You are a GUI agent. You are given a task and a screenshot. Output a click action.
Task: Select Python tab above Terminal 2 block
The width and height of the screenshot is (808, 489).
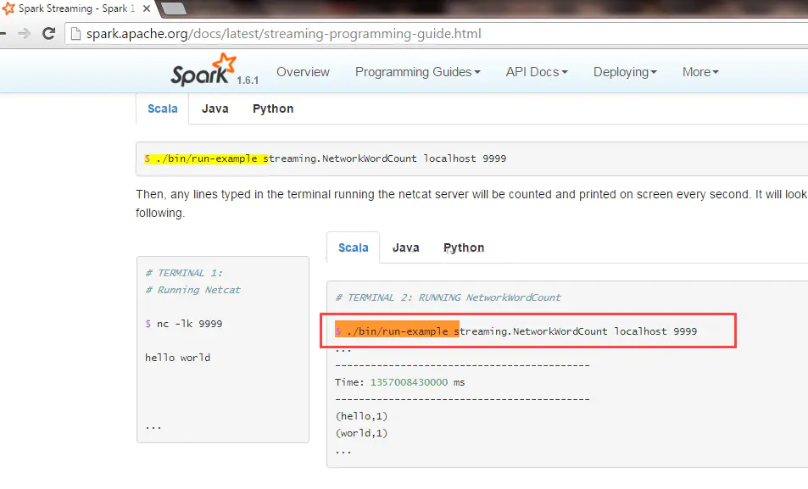coord(464,247)
